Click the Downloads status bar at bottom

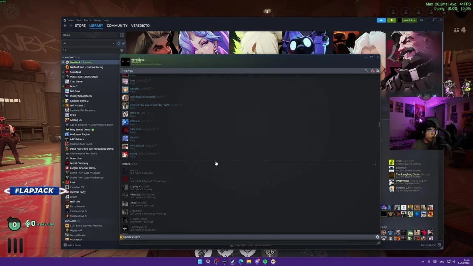click(251, 245)
